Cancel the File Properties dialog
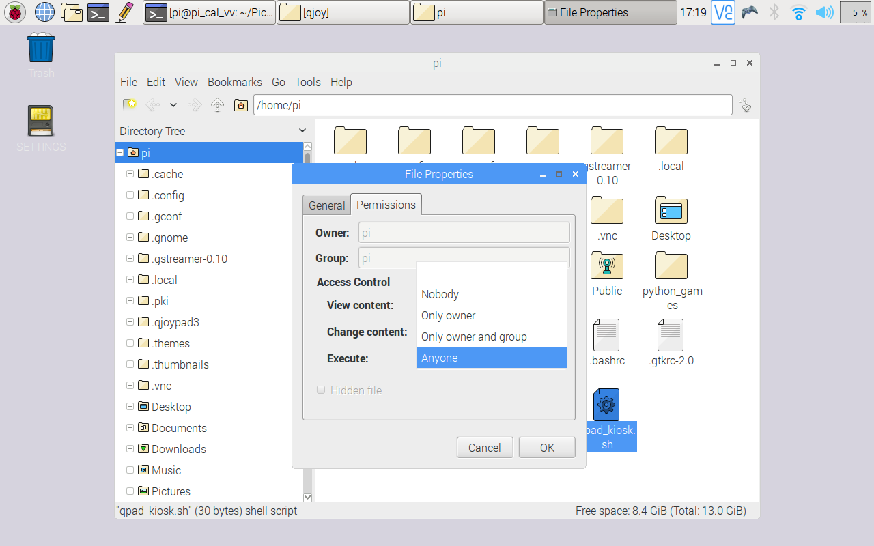The image size is (874, 546). point(485,447)
